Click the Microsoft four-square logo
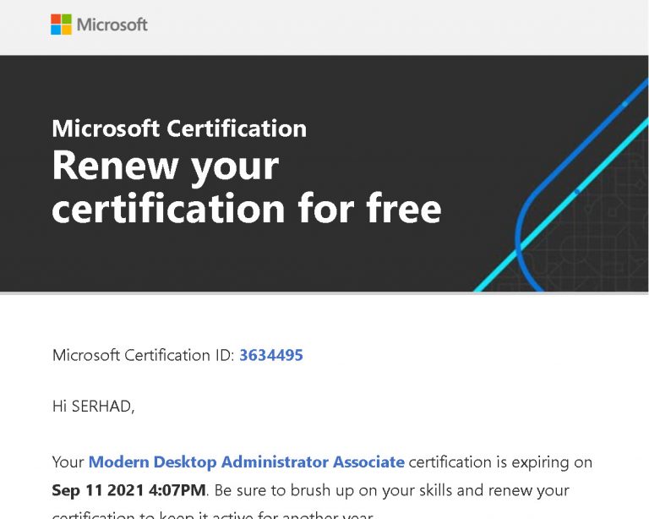Image resolution: width=649 pixels, height=519 pixels. point(61,24)
